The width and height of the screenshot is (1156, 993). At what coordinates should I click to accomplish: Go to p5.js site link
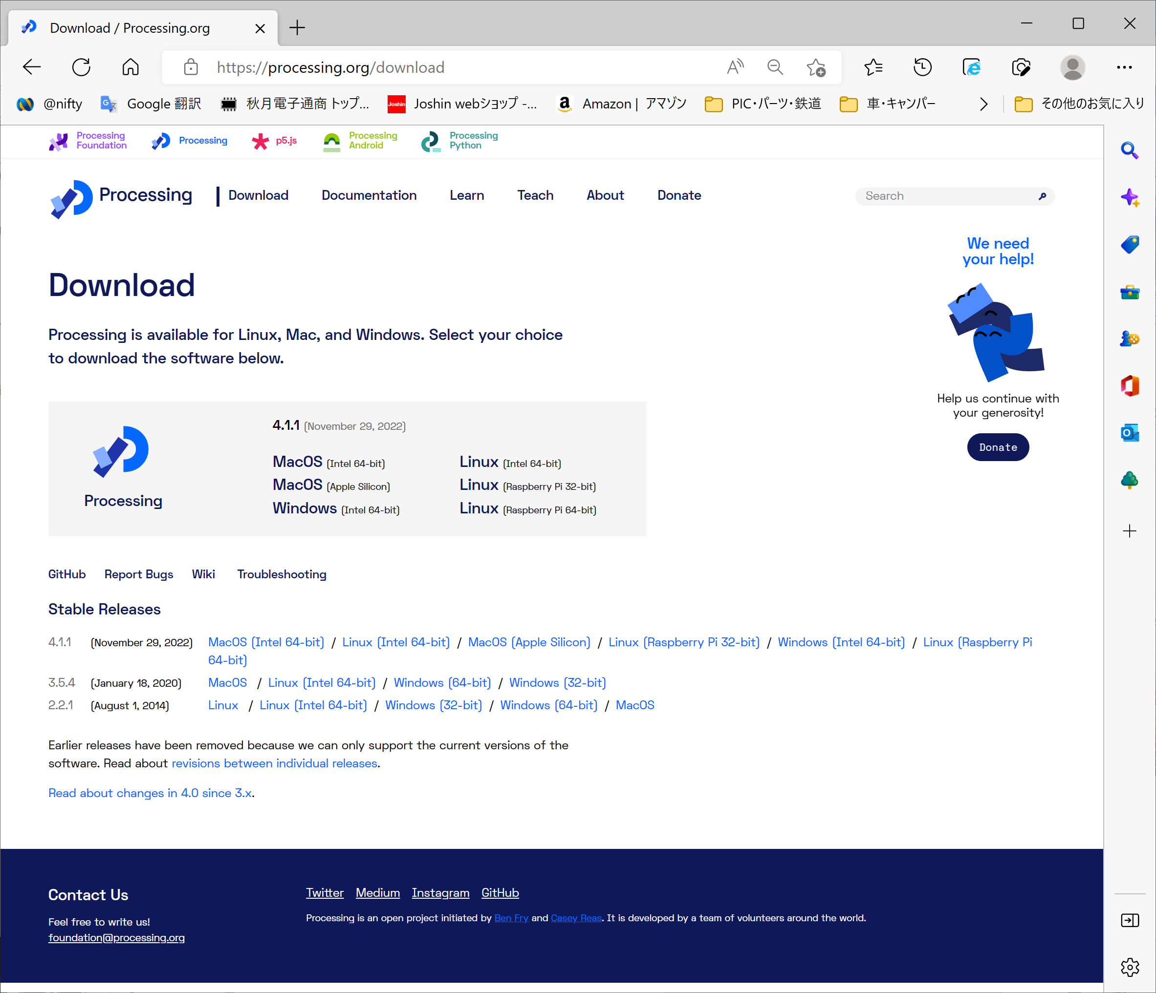click(274, 141)
